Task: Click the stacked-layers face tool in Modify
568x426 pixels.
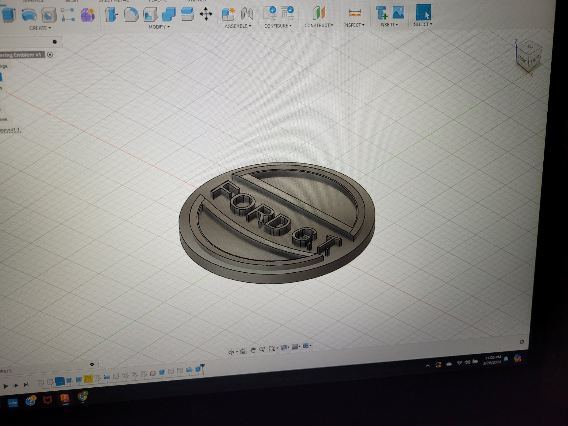Action: (187, 14)
